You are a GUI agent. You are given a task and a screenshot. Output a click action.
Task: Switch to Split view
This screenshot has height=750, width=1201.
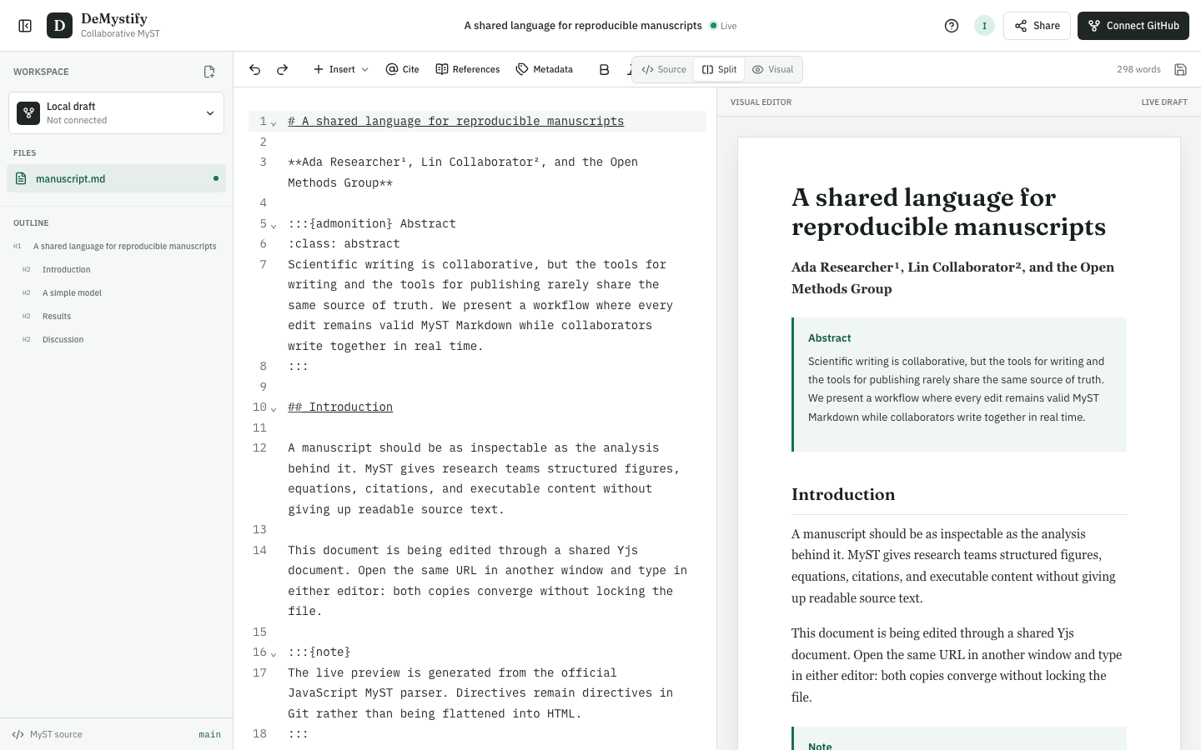pos(719,69)
